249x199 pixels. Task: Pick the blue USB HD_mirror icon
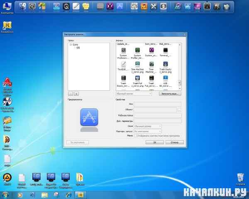[165, 78]
